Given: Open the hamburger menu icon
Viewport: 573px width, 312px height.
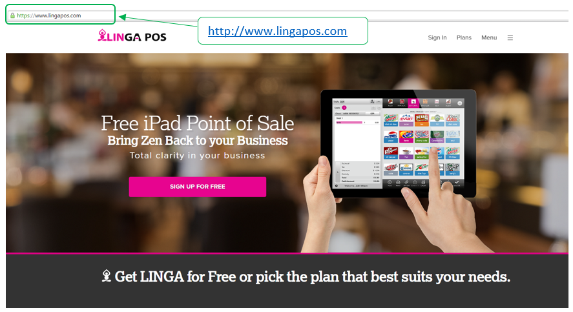Looking at the screenshot, I should [510, 37].
